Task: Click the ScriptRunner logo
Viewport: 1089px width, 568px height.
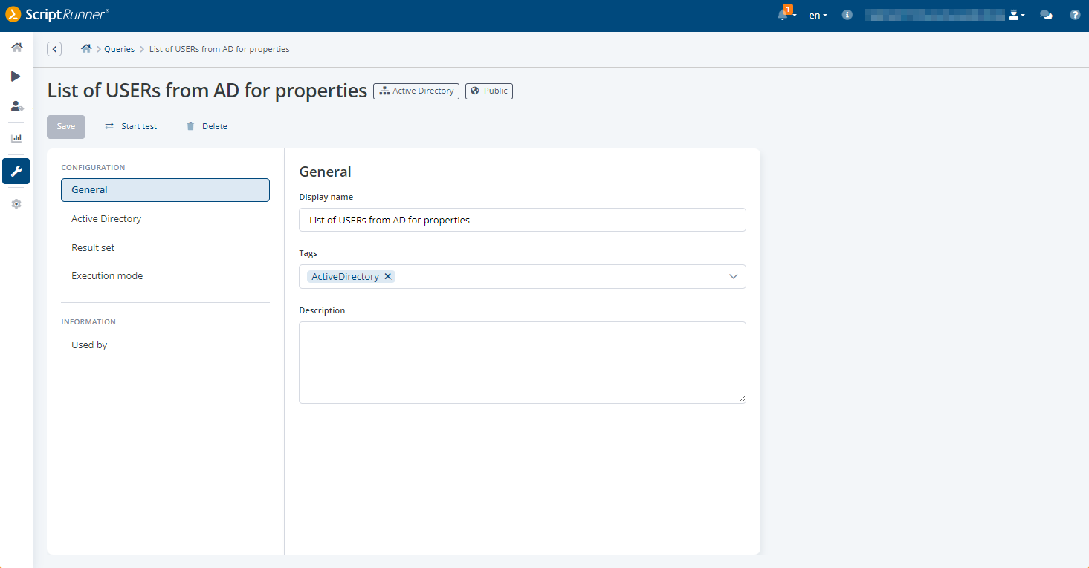Action: tap(57, 14)
